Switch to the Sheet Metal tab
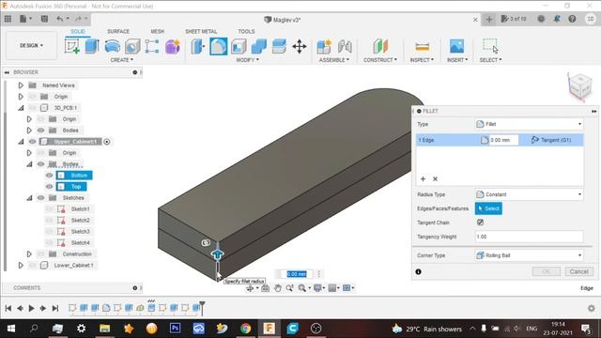601x338 pixels. (x=201, y=31)
